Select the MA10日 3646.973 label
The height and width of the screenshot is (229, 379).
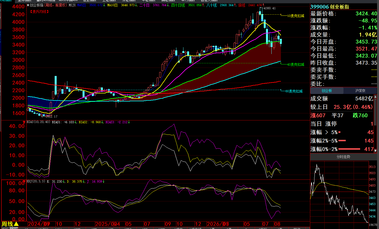click(123, 5)
